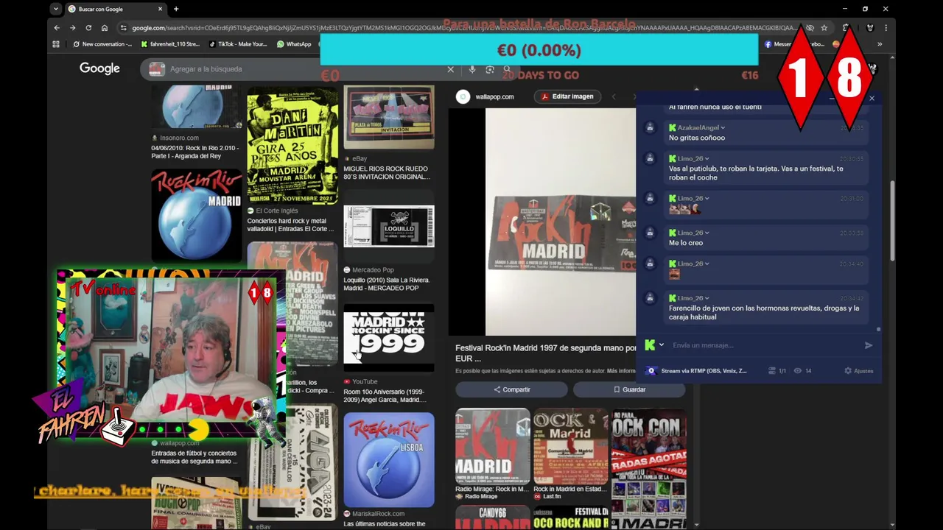Go to Google home via the logo
This screenshot has width=943, height=530.
(99, 68)
